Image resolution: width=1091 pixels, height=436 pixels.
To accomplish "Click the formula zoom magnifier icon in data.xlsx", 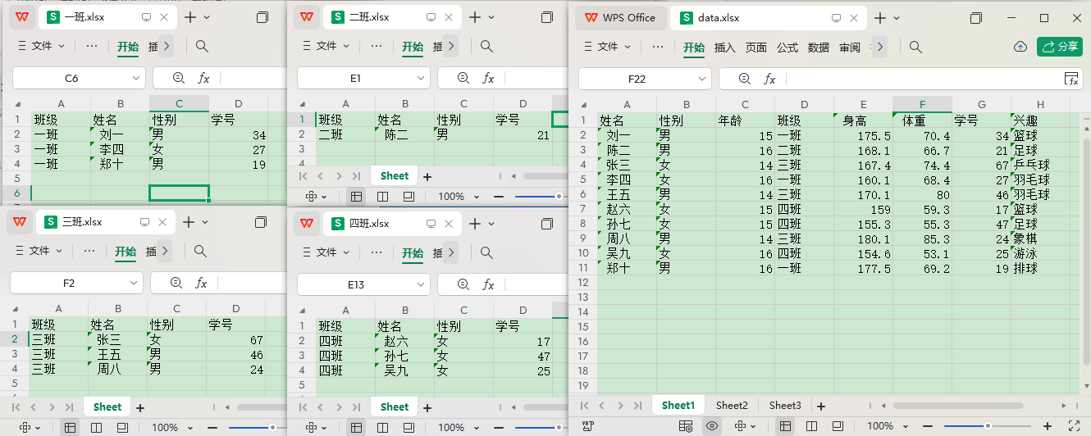I will click(744, 79).
